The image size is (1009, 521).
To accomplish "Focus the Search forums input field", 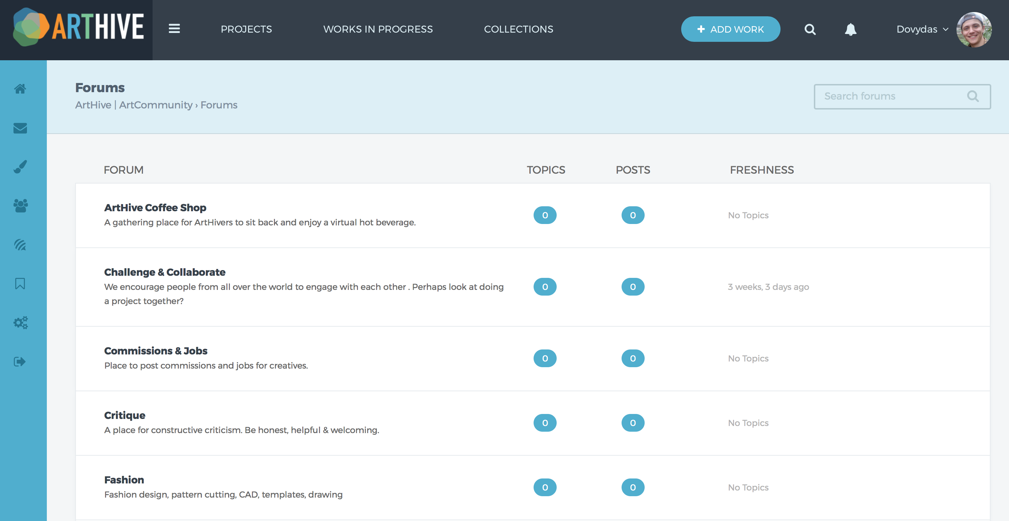I will coord(902,97).
